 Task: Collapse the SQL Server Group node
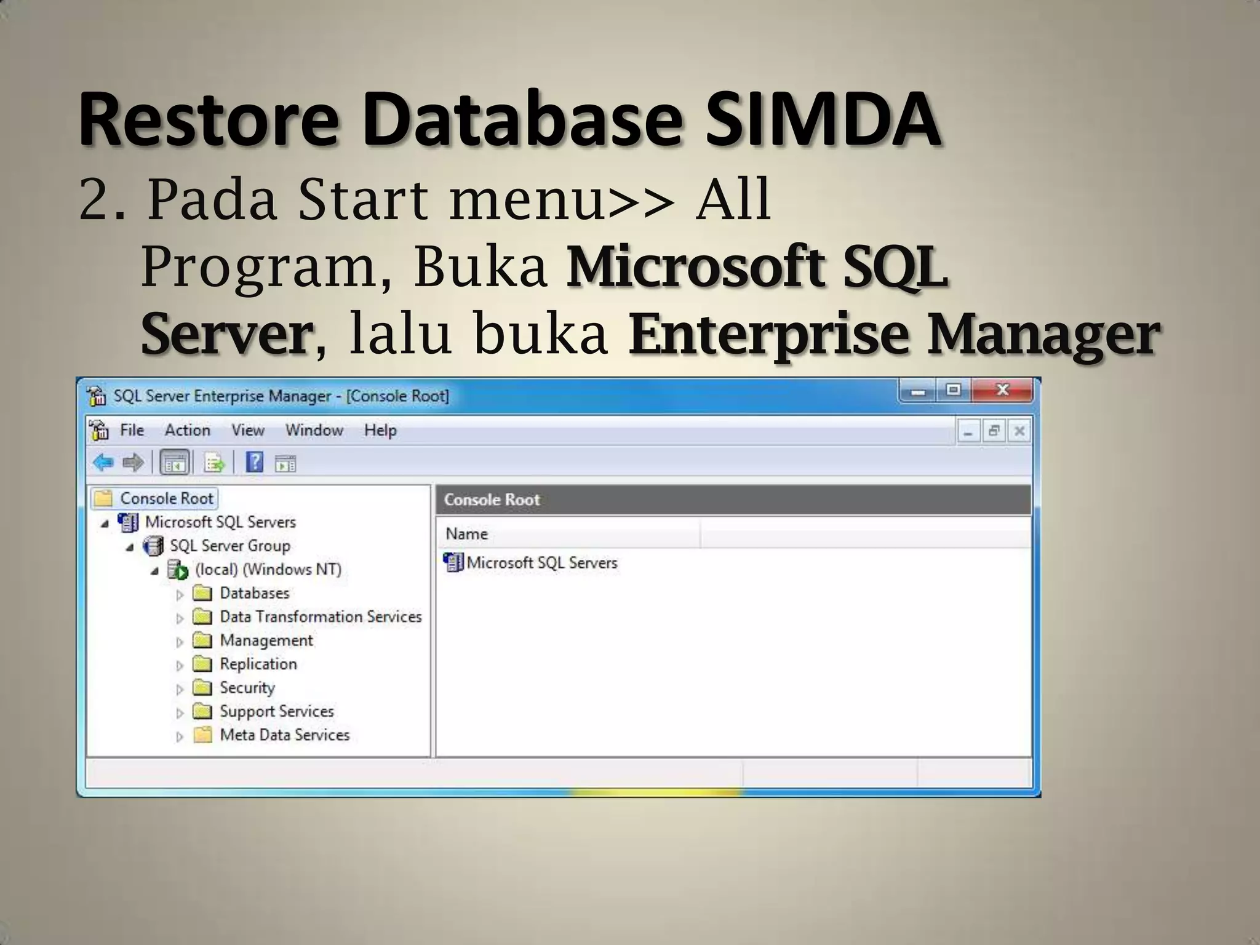130,547
